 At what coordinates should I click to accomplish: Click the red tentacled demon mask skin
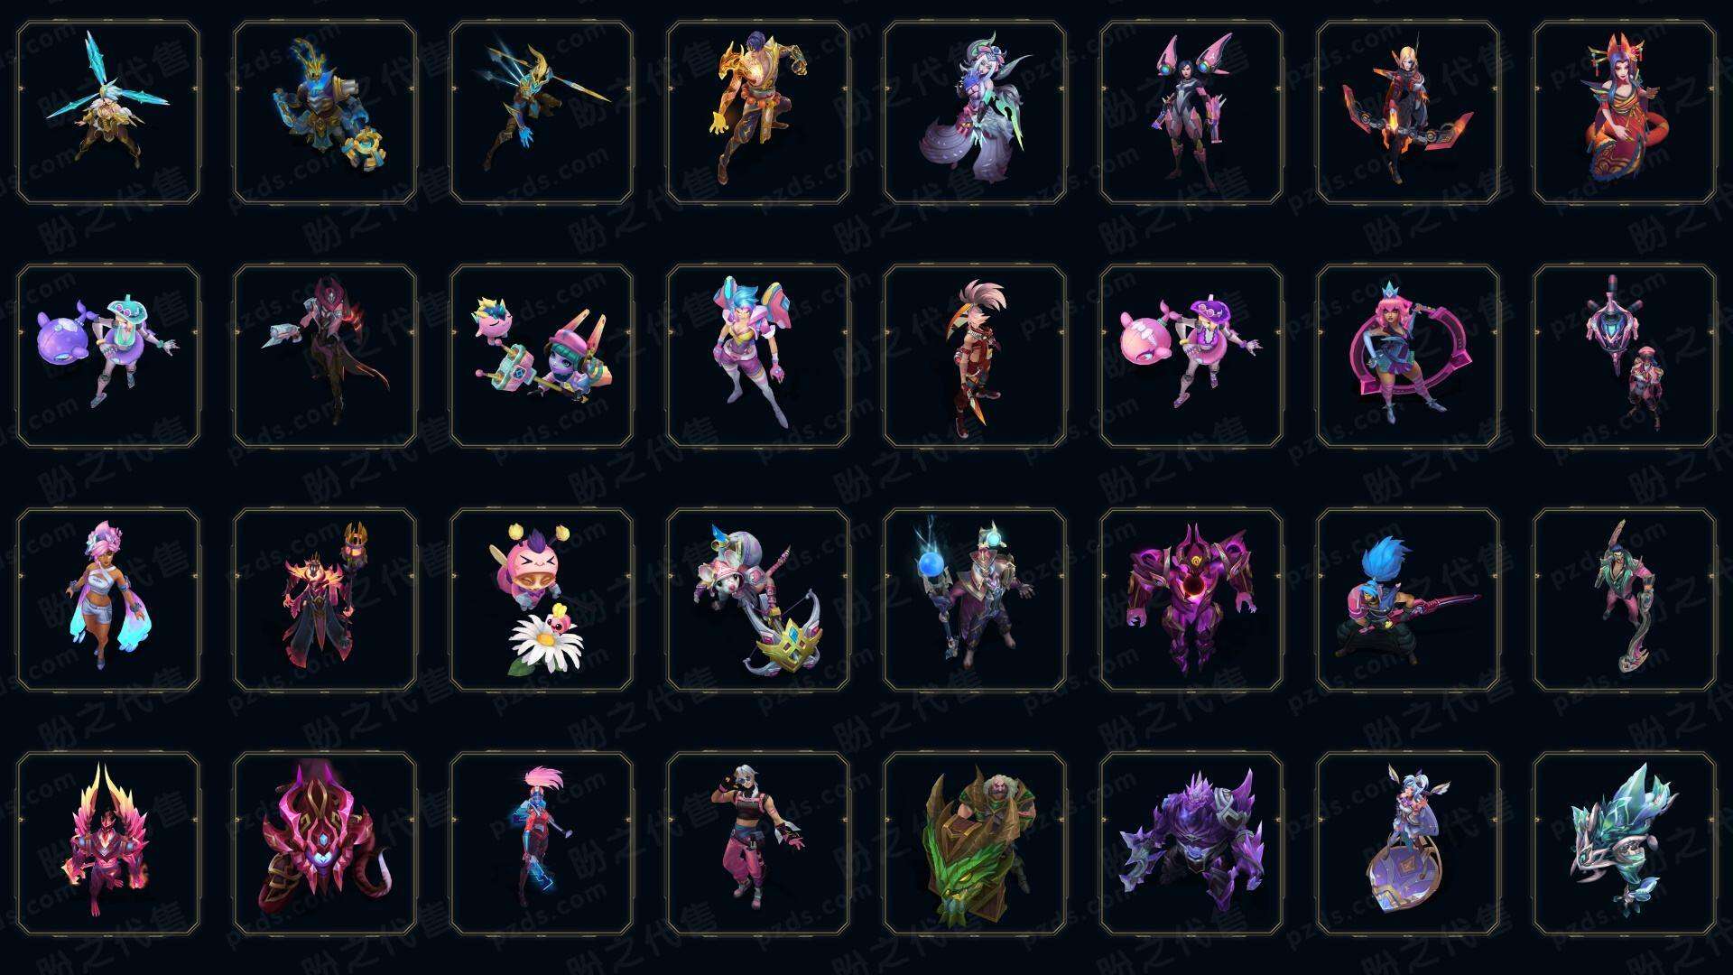point(325,843)
